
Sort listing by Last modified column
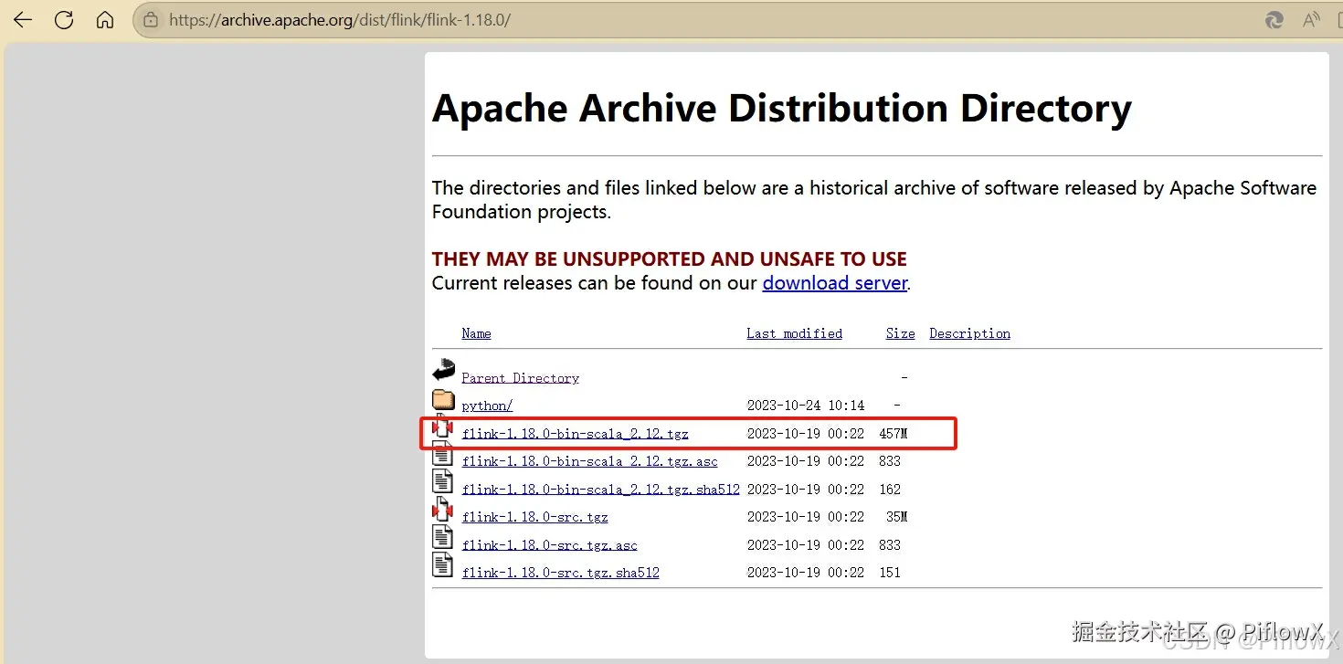(794, 333)
